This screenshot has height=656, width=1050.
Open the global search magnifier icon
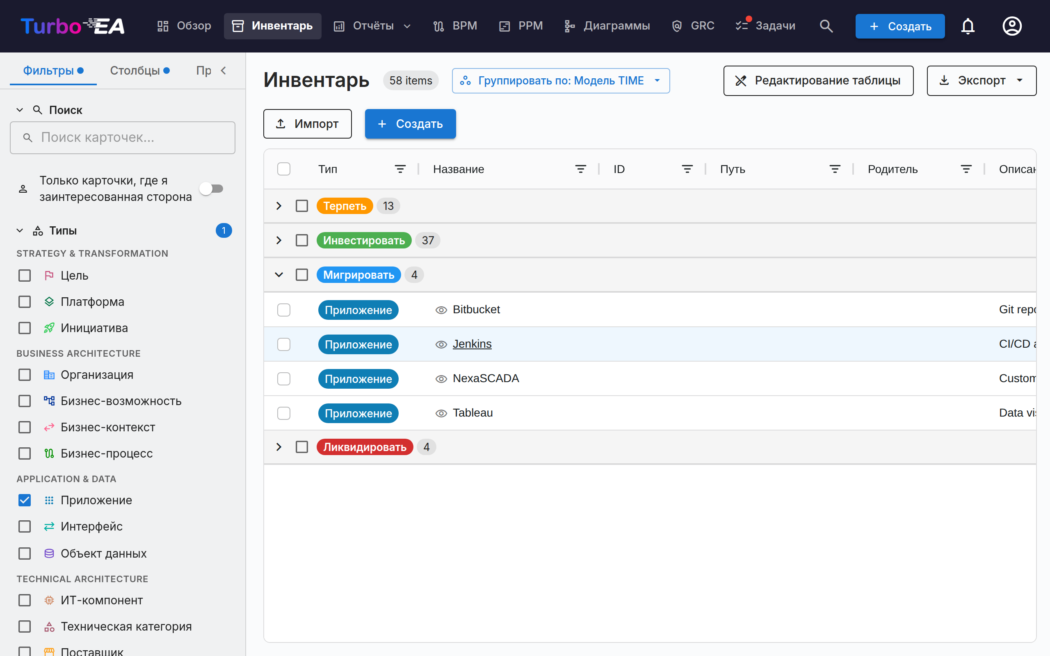(826, 26)
